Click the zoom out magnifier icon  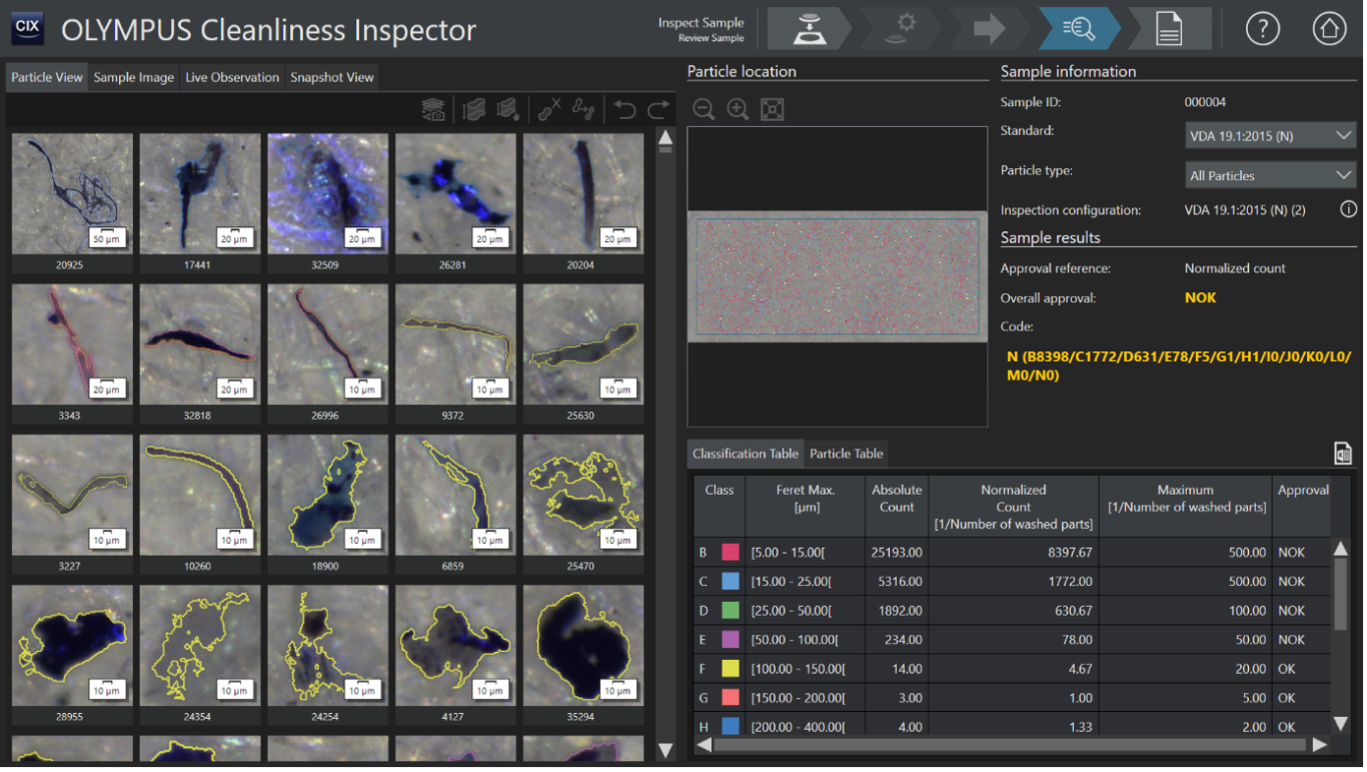click(x=703, y=109)
